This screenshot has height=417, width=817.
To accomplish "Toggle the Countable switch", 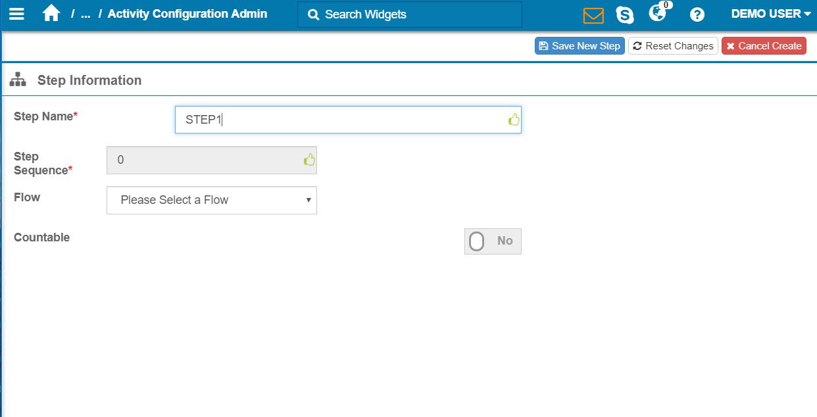I will 492,241.
